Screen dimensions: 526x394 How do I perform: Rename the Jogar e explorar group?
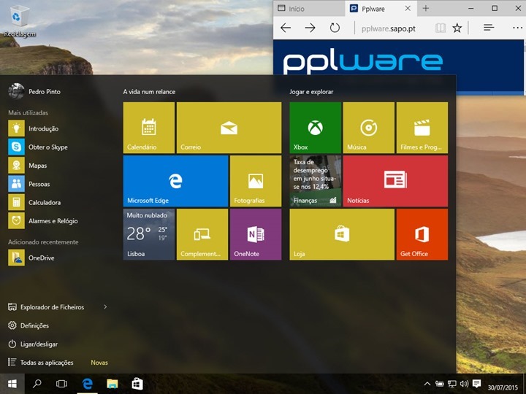(312, 91)
